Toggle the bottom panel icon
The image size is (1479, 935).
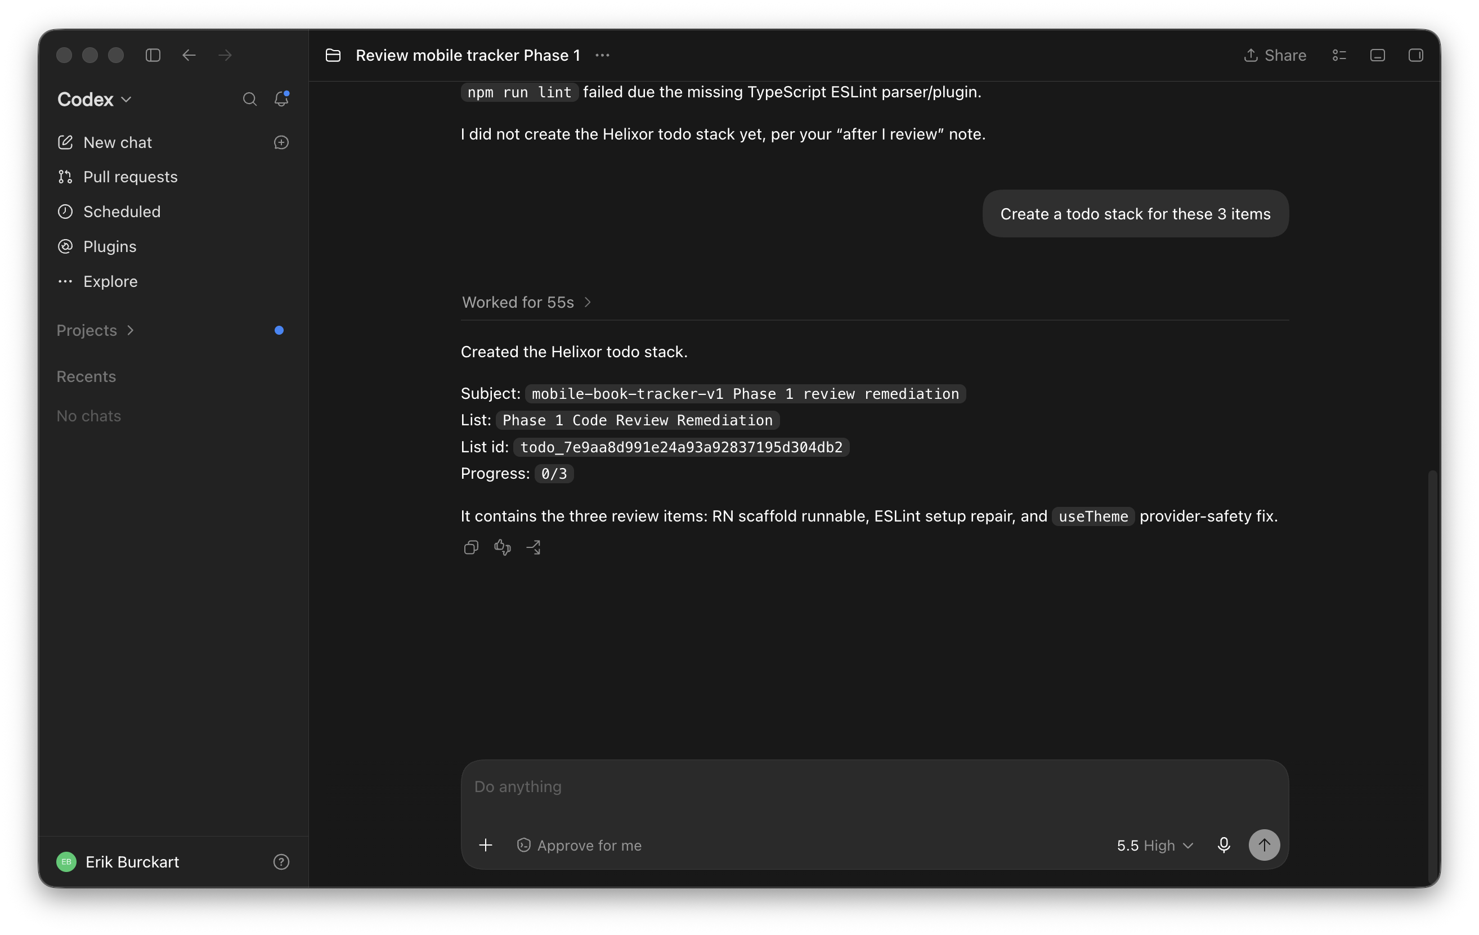(x=1378, y=55)
